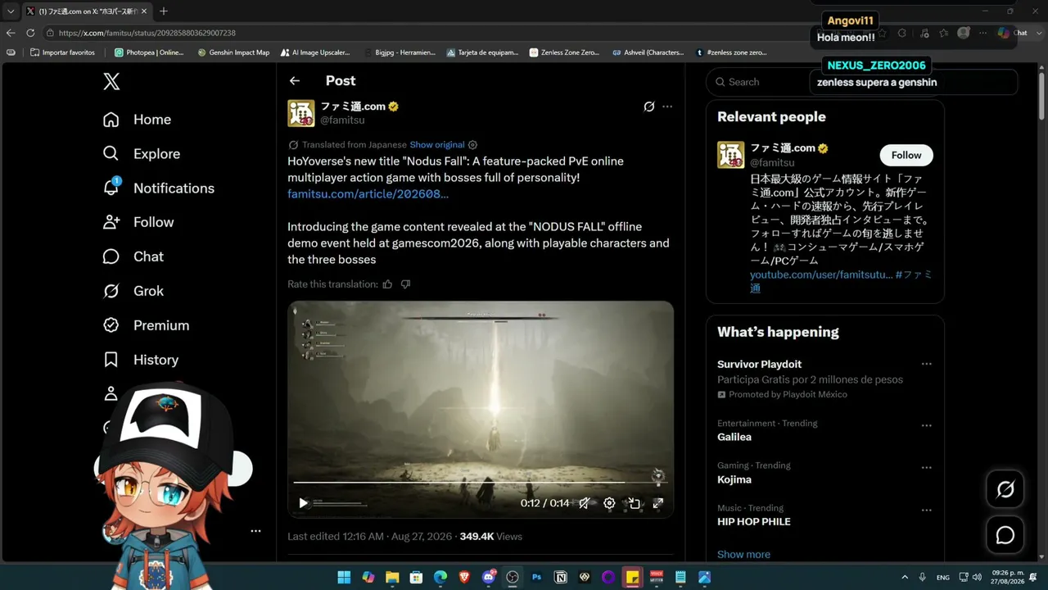Image resolution: width=1048 pixels, height=590 pixels.
Task: Open the Genshin Impact Map bookmark
Action: click(233, 52)
